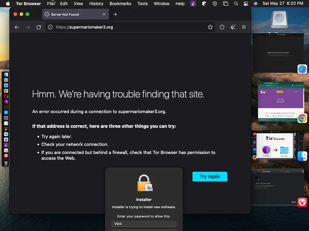The width and height of the screenshot is (309, 231).
Task: Click the Tor onion menu bar icon
Action: (x=193, y=4)
